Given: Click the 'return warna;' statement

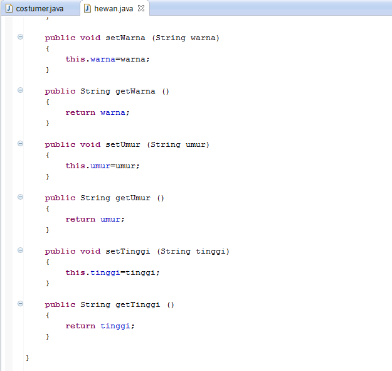Looking at the screenshot, I should click(97, 112).
